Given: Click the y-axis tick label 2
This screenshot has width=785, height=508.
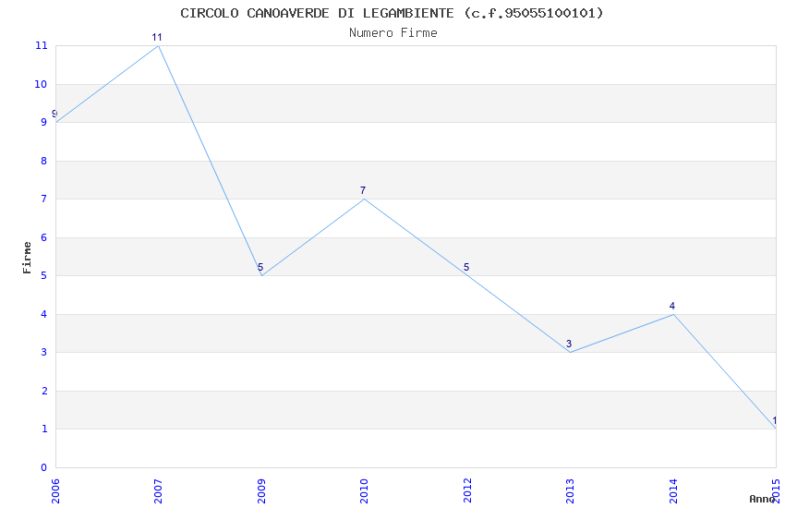Looking at the screenshot, I should tap(44, 391).
